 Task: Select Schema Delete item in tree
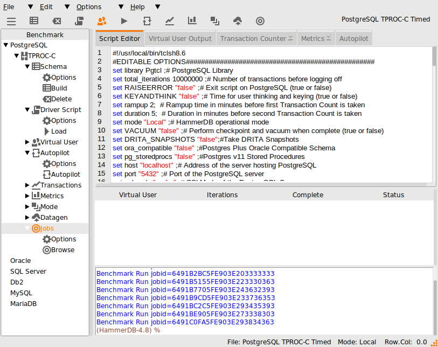pyautogui.click(x=57, y=99)
